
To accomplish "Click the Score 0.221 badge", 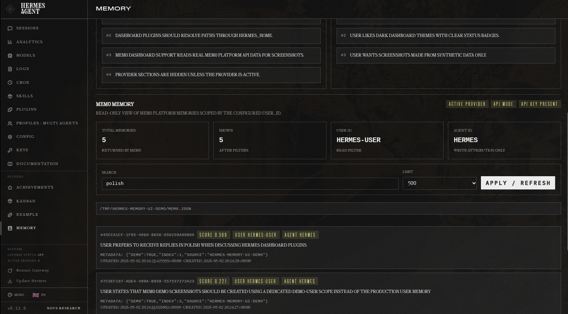I will 213,281.
